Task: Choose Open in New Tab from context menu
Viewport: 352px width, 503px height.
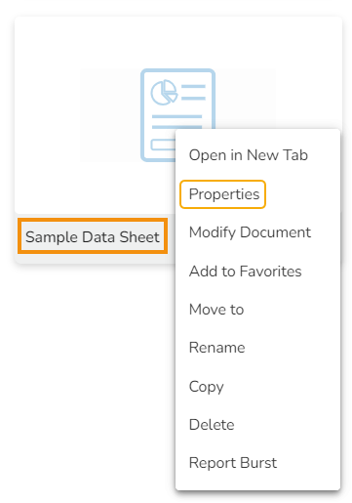Action: (249, 155)
